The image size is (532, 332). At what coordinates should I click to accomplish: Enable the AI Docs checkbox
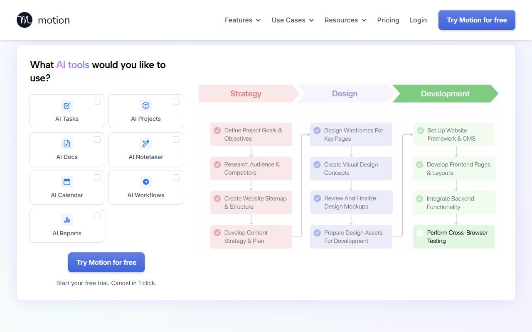[97, 139]
